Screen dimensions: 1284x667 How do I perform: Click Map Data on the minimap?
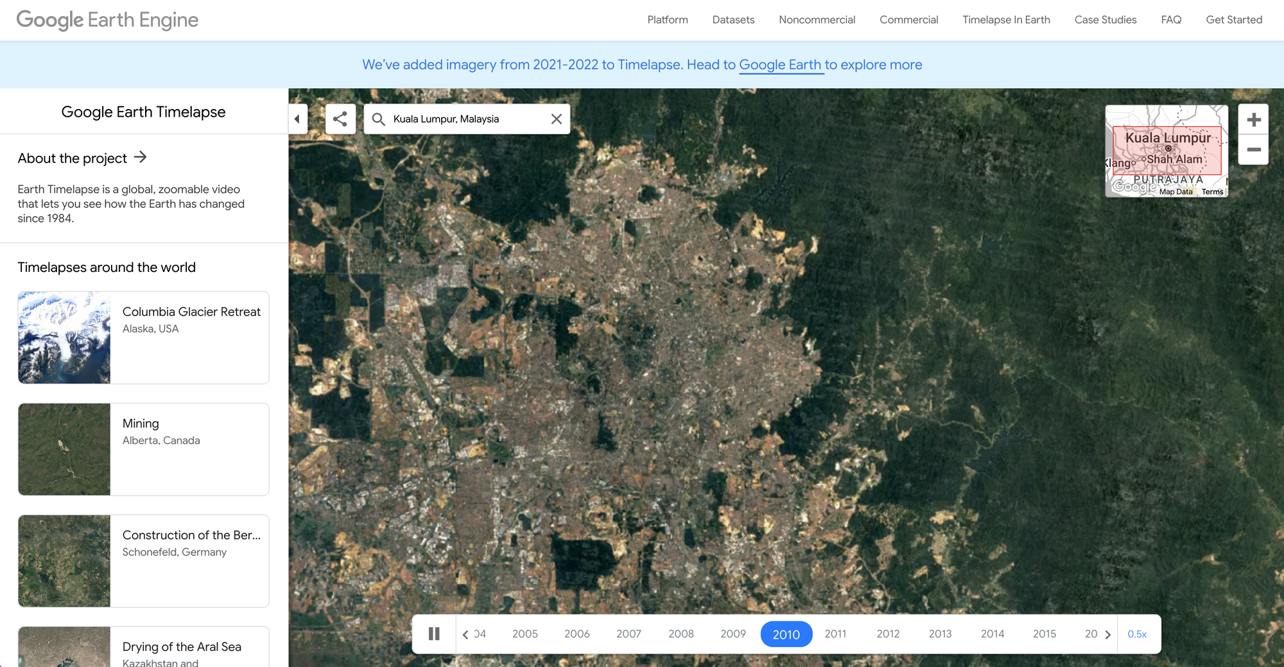click(x=1176, y=192)
